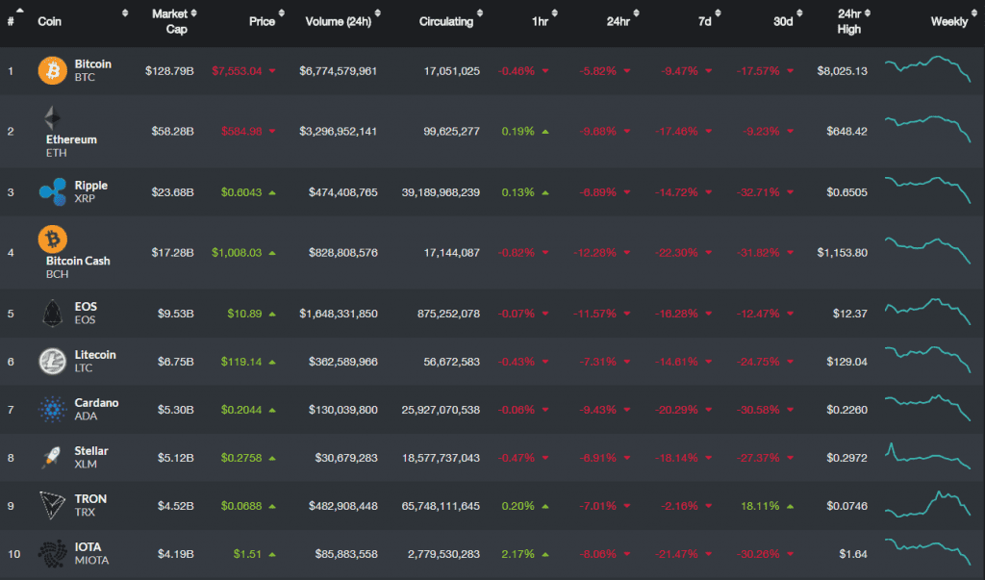View TRON weekly sparkline chart
The image size is (985, 580).
[x=928, y=504]
